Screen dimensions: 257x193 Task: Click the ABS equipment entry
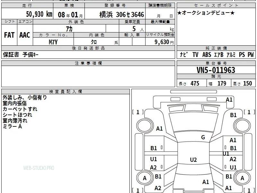pyautogui.click(x=207, y=54)
